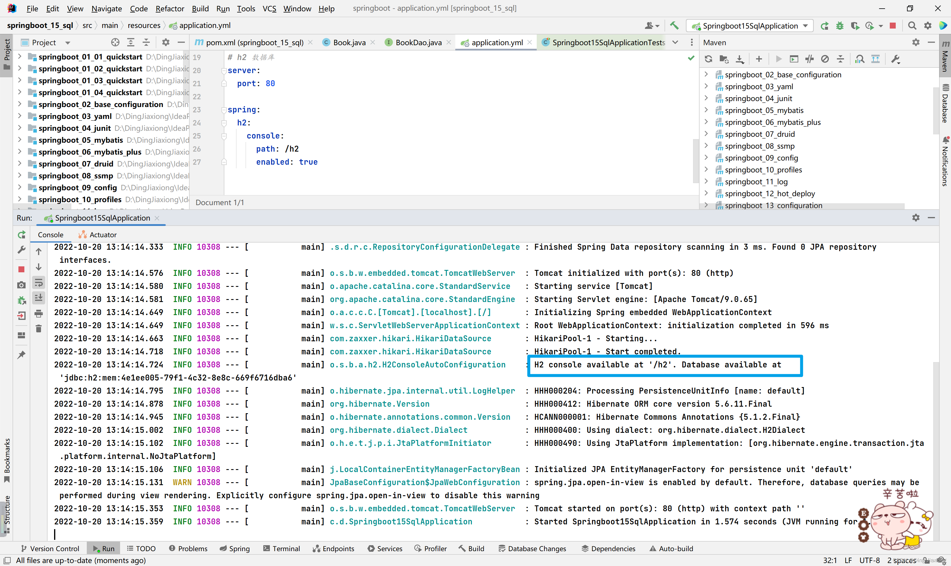
Task: Open Version Control tool window
Action: 50,548
